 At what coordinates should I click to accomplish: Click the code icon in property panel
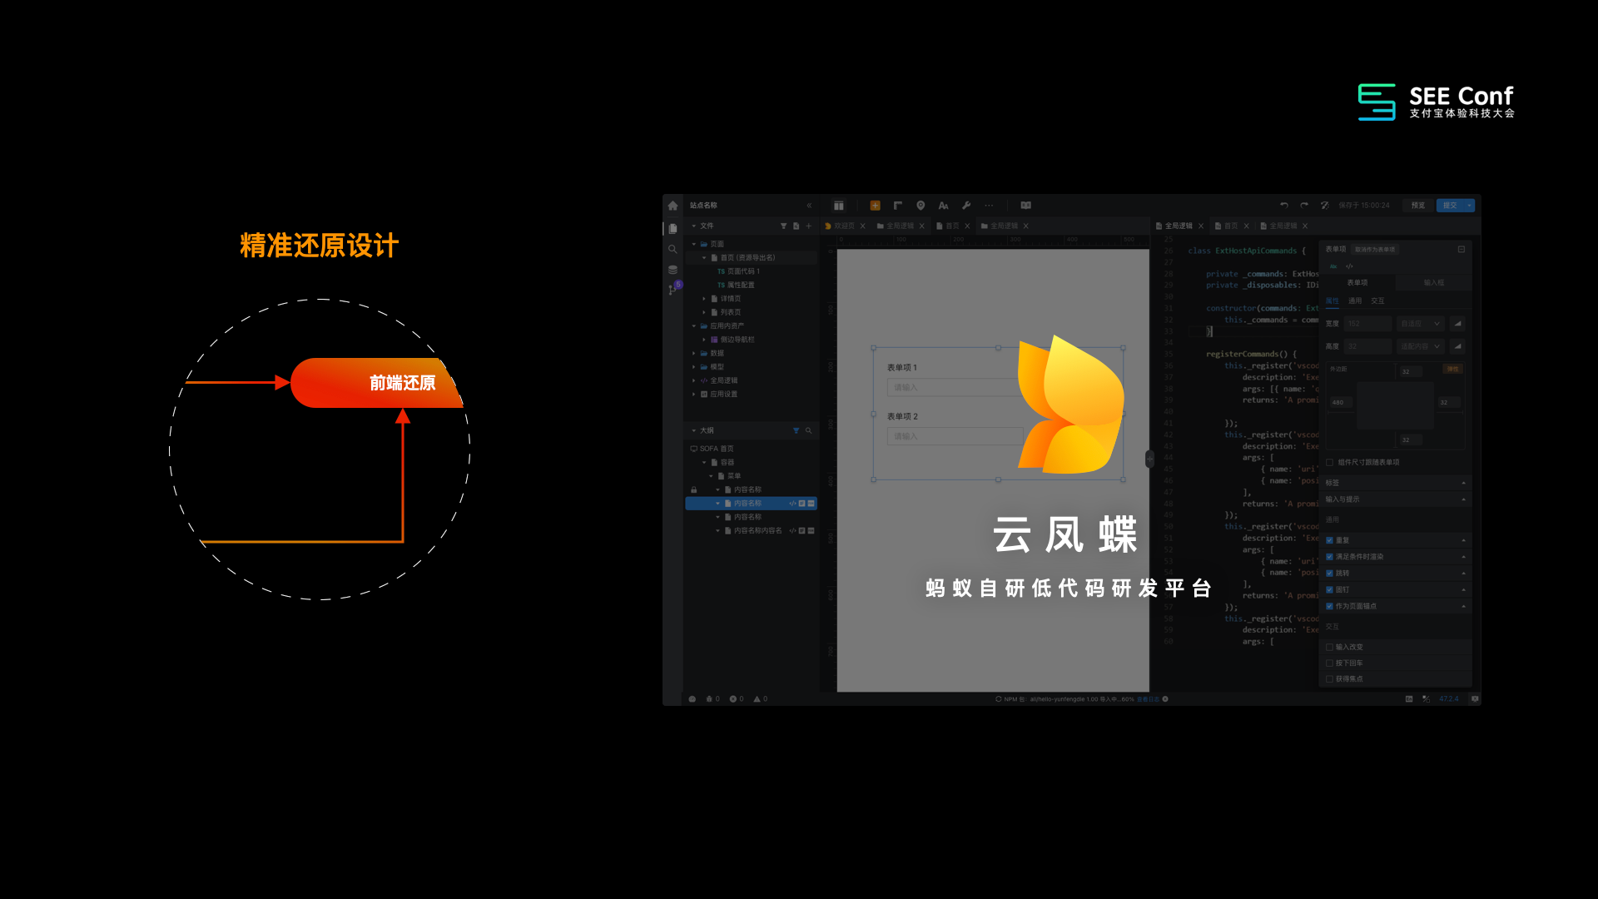click(1349, 266)
